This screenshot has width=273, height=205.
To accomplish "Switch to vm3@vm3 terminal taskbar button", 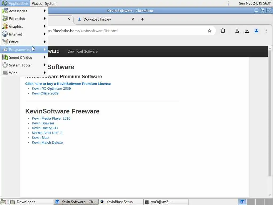I will click(x=166, y=202).
